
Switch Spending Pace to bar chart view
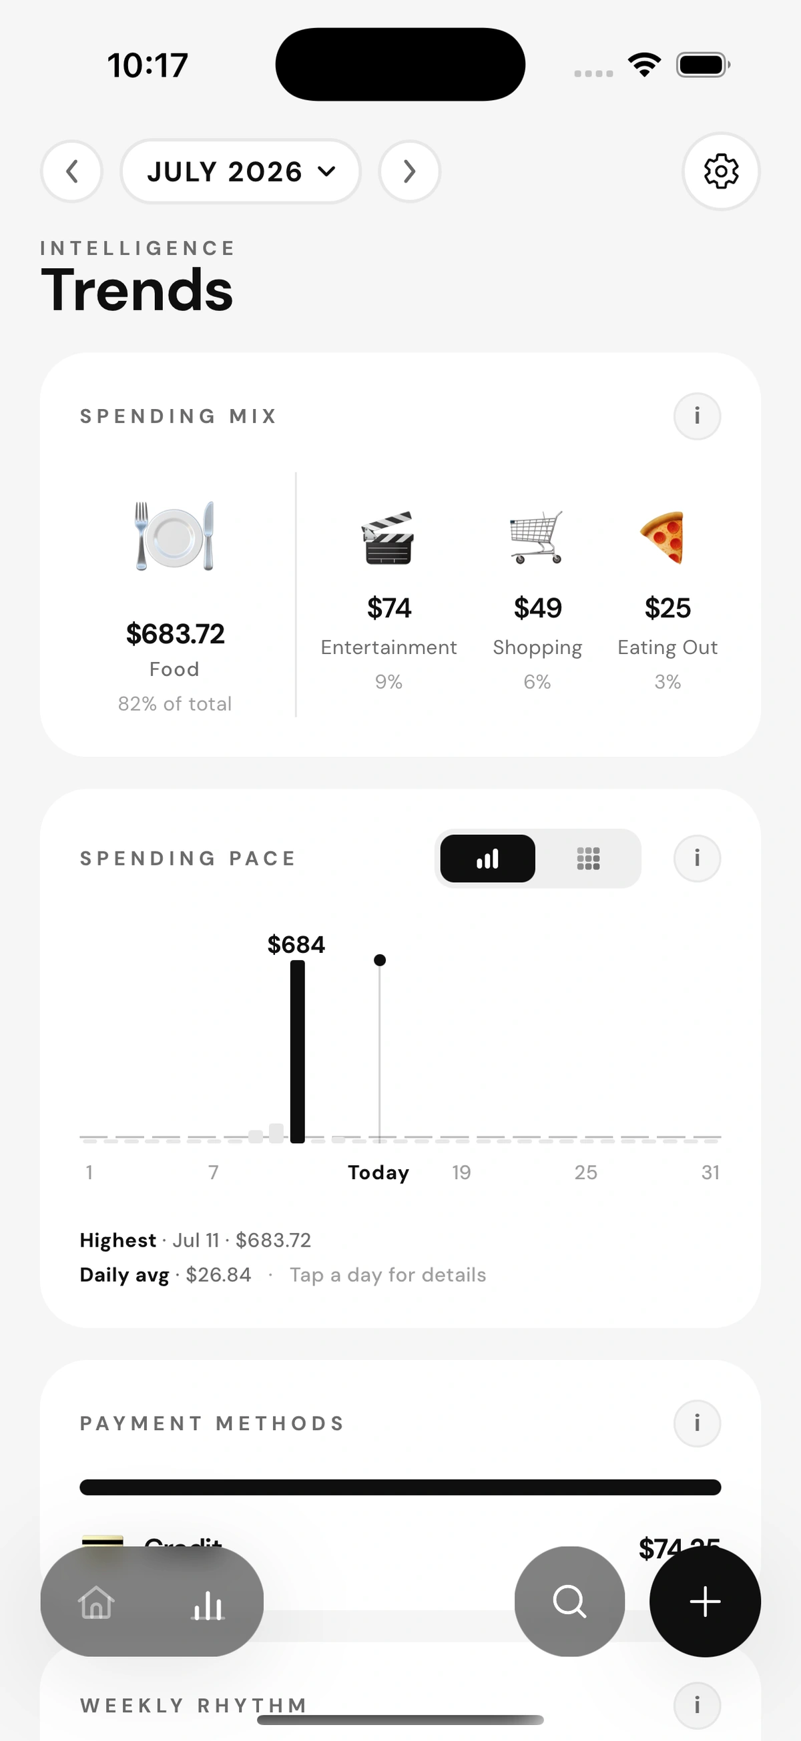click(487, 858)
